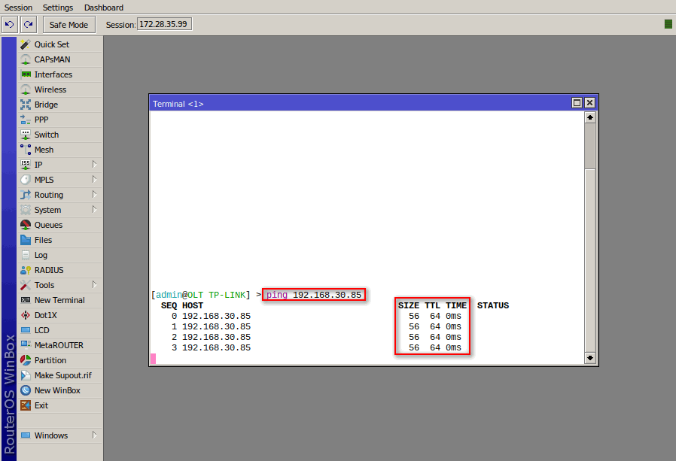Click the Queues icon in sidebar
This screenshot has width=676, height=461.
click(26, 225)
